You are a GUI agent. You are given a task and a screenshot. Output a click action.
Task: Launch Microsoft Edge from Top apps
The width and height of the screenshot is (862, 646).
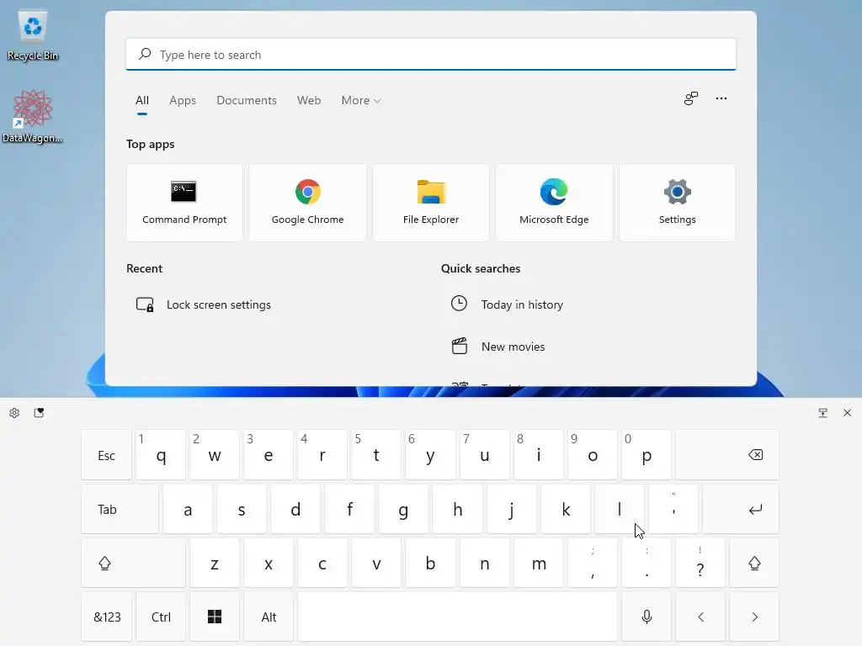(x=554, y=202)
